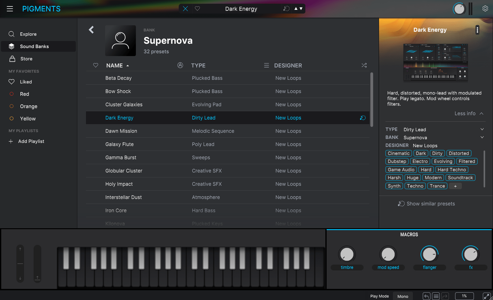Open settings gear in top bar

485,9
